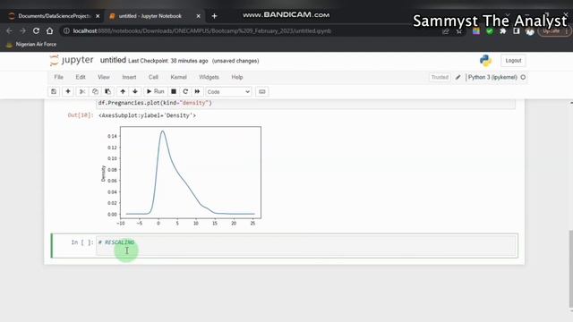Copy selected cells icon
The width and height of the screenshot is (573, 322).
(x=95, y=91)
